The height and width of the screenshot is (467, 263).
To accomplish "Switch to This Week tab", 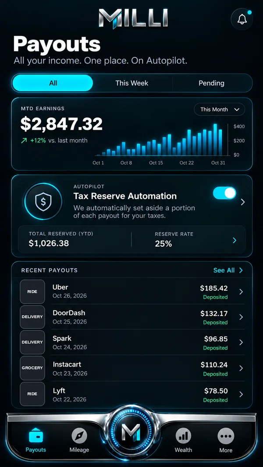I will pyautogui.click(x=131, y=83).
